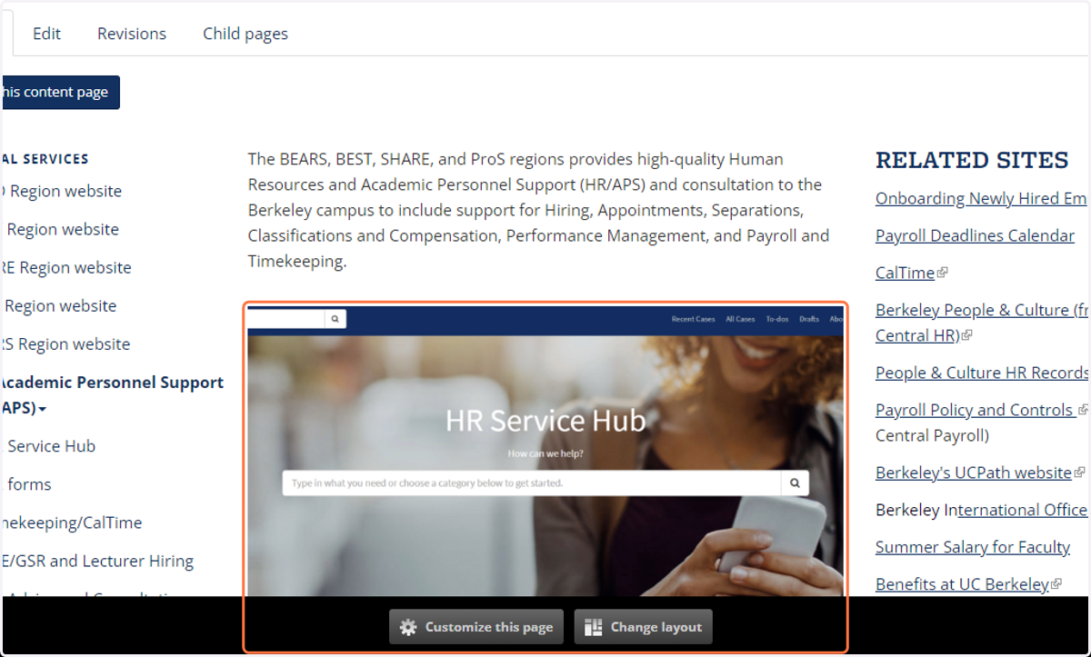Screen dimensions: 1091x657
Task: Open Drafts in the hub header
Action: 809,319
